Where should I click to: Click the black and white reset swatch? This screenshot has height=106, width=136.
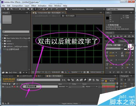click(x=125, y=49)
